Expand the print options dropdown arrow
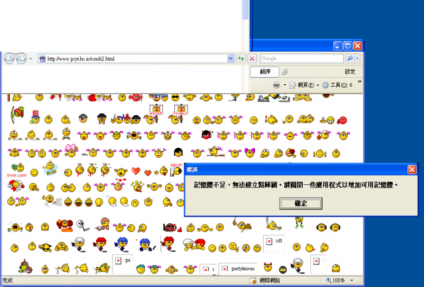Image resolution: width=424 pixels, height=287 pixels. [285, 86]
